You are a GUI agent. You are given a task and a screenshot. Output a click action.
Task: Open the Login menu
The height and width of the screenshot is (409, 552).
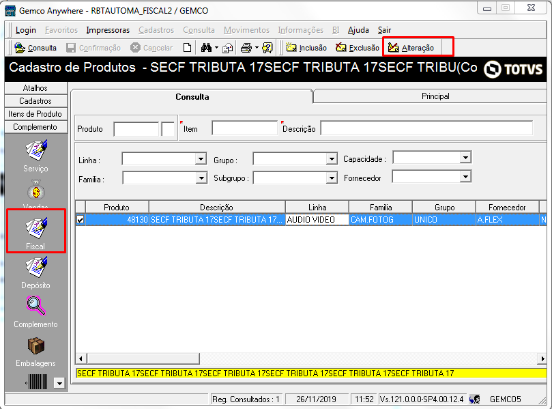pyautogui.click(x=26, y=30)
